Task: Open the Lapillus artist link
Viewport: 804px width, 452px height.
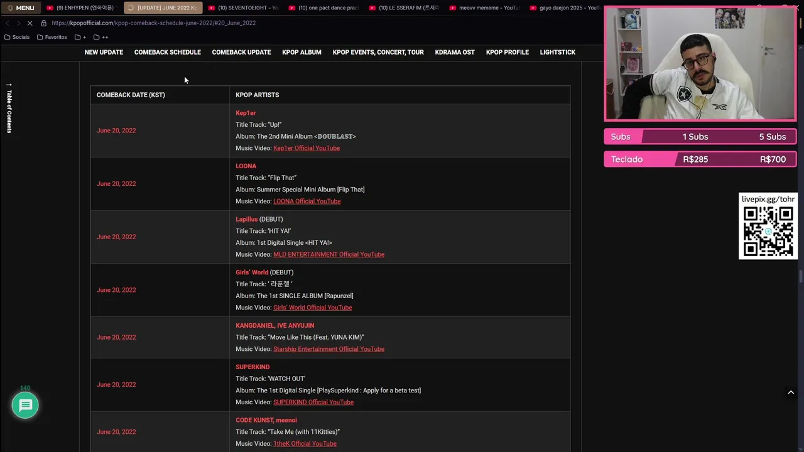Action: pyautogui.click(x=246, y=219)
